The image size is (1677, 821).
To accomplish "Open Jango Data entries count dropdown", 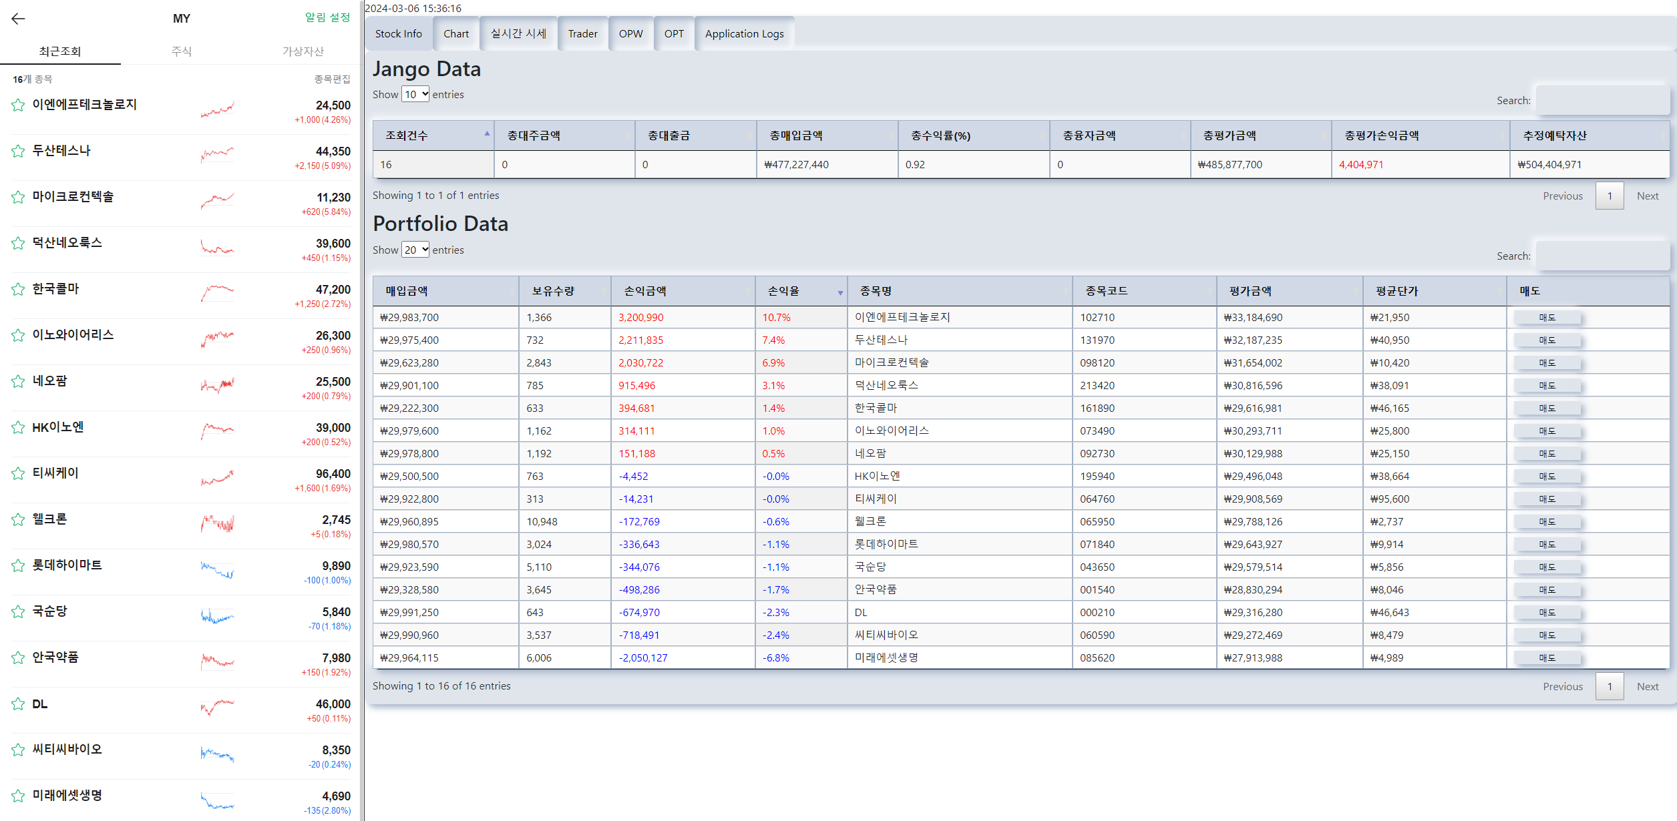I will point(415,94).
